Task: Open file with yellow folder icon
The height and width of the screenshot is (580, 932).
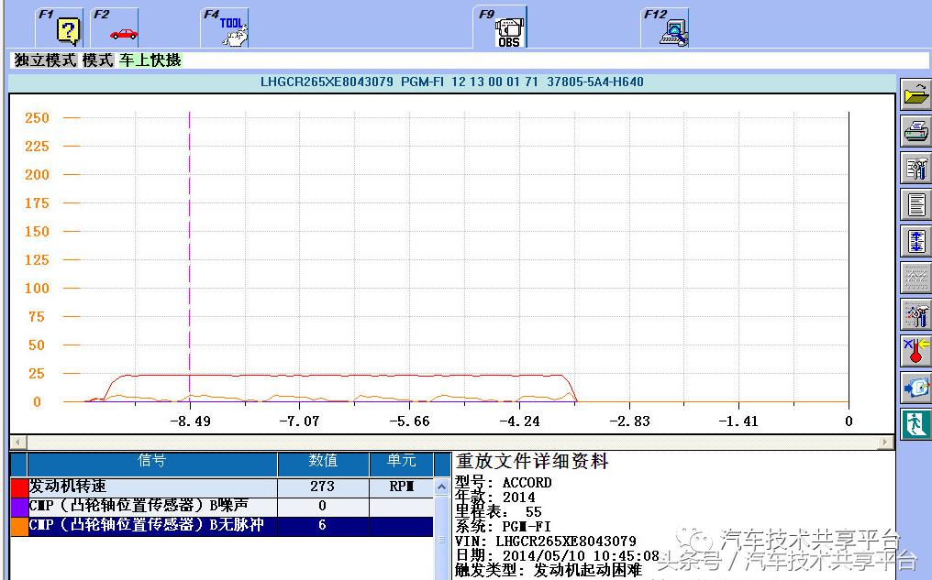Action: coord(916,95)
